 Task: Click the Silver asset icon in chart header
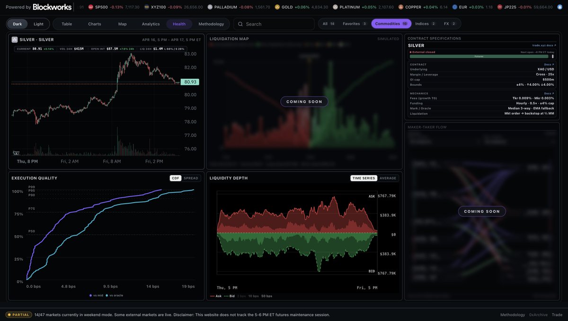click(x=15, y=40)
